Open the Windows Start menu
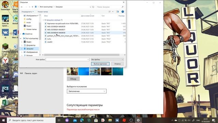The image size is (218, 123). [3, 120]
